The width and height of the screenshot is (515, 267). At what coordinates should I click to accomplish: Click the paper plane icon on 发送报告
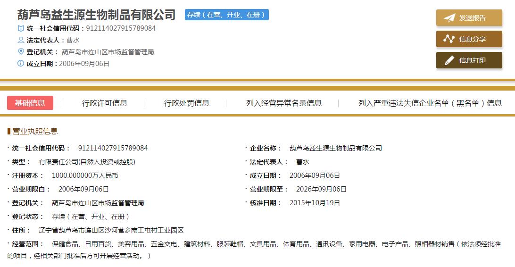point(449,18)
